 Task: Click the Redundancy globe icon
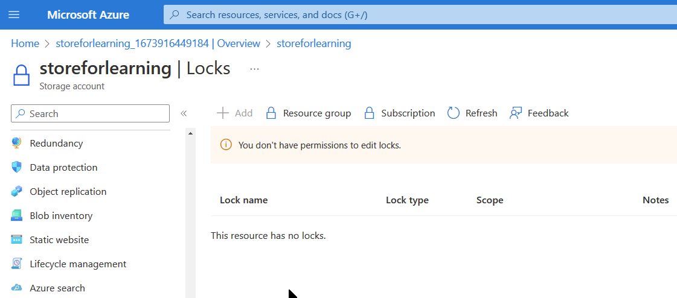16,143
